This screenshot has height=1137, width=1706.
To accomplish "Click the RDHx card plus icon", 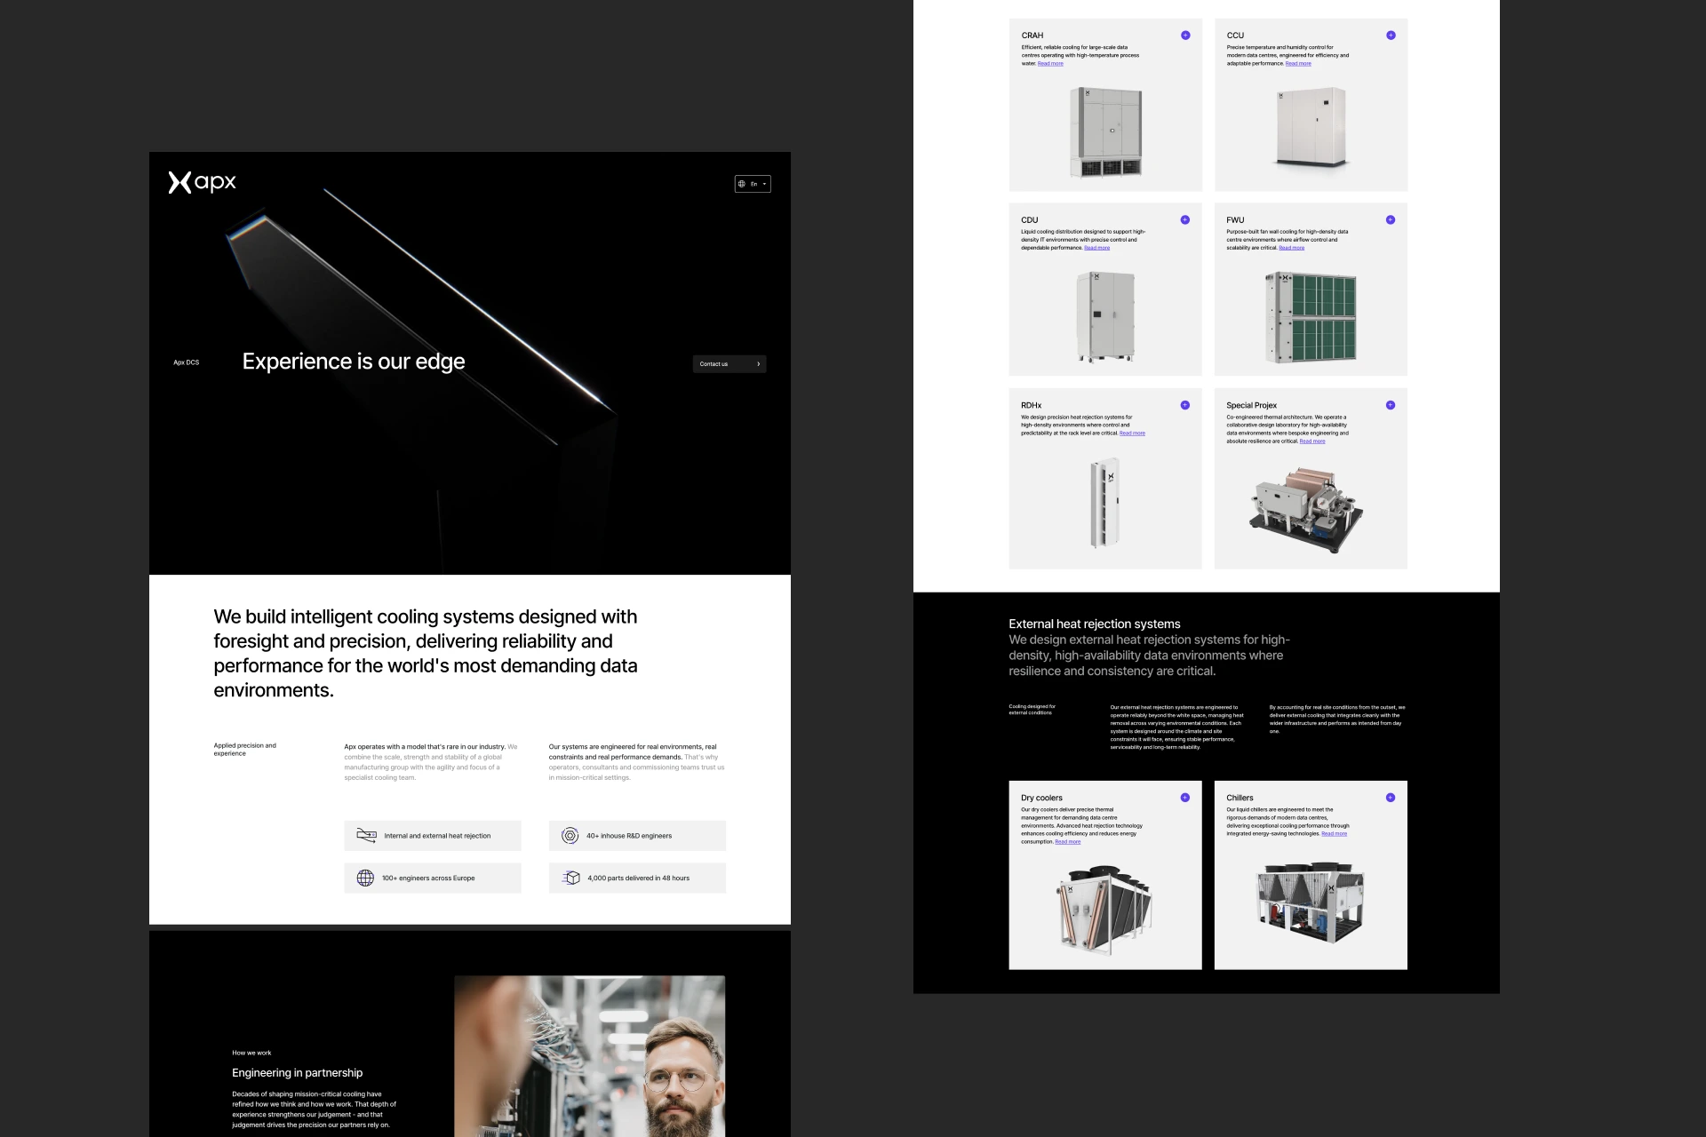I will (x=1184, y=405).
